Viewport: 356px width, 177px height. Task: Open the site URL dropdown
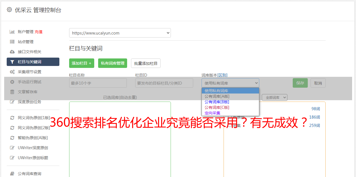(x=120, y=33)
